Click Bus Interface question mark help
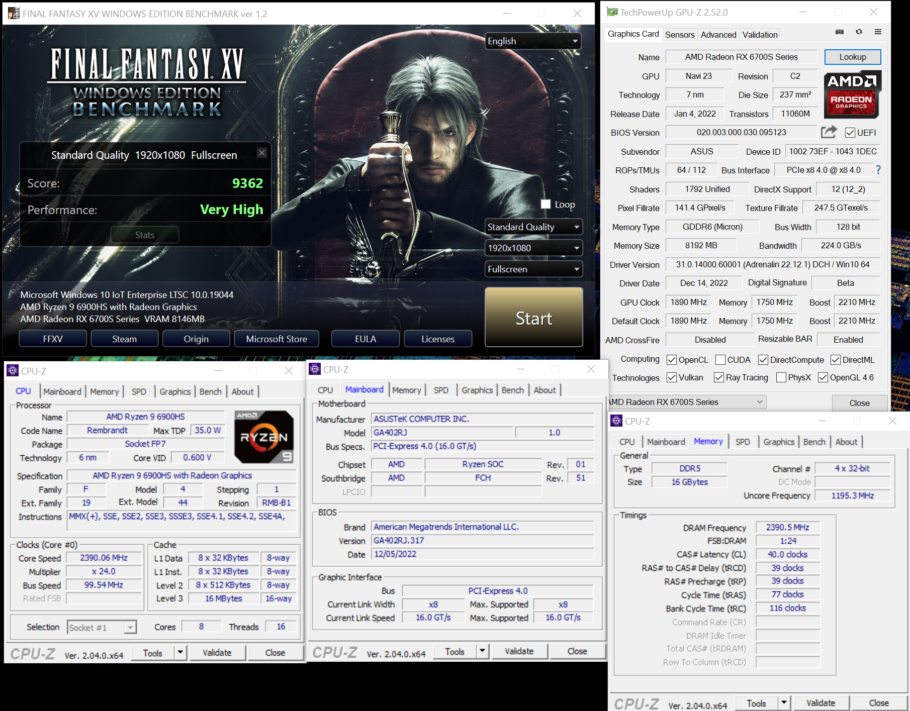910x711 pixels. click(x=878, y=170)
